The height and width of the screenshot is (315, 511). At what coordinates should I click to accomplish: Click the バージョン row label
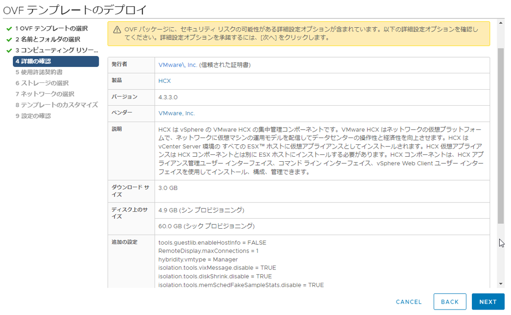[x=124, y=97]
